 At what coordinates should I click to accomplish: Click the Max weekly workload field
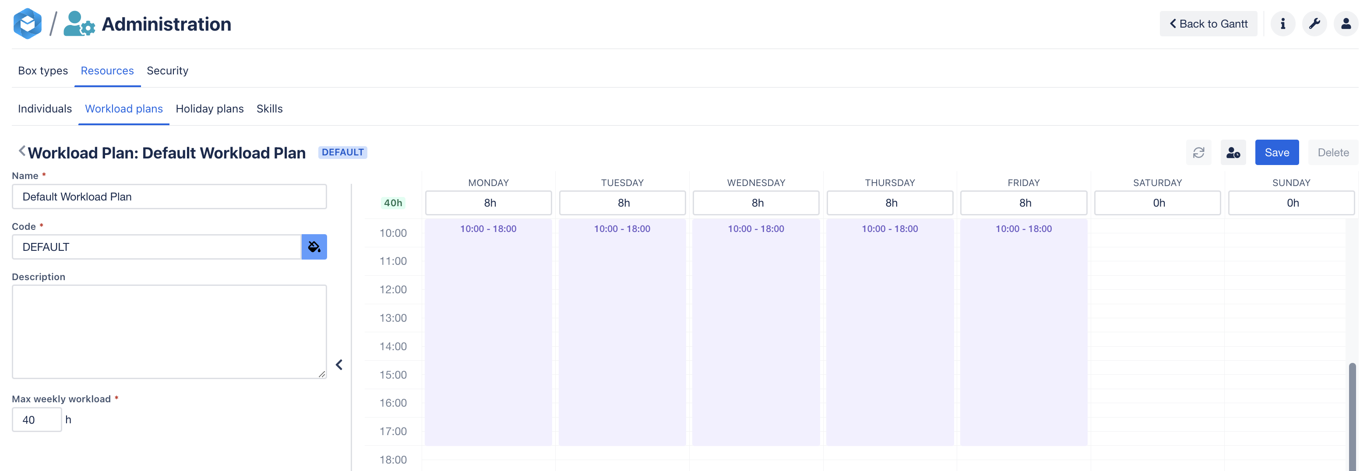coord(37,419)
